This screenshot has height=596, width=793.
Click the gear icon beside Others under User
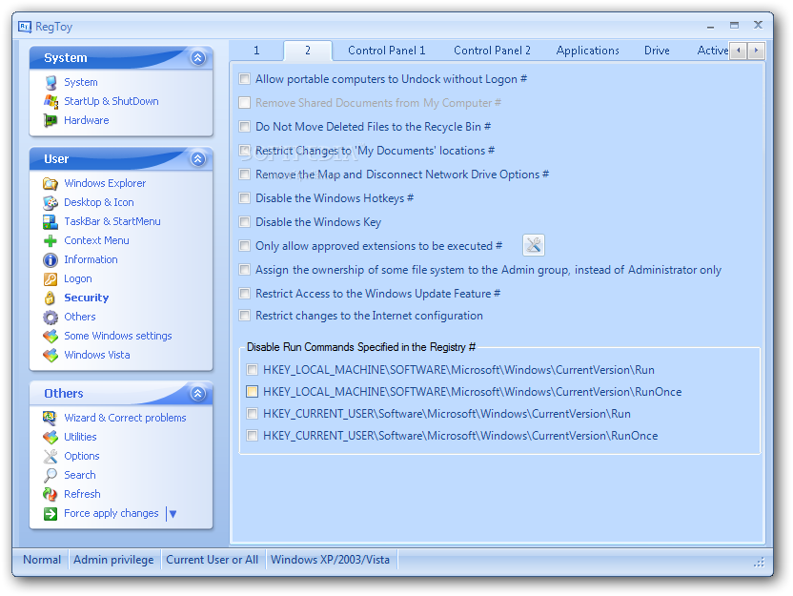(51, 318)
